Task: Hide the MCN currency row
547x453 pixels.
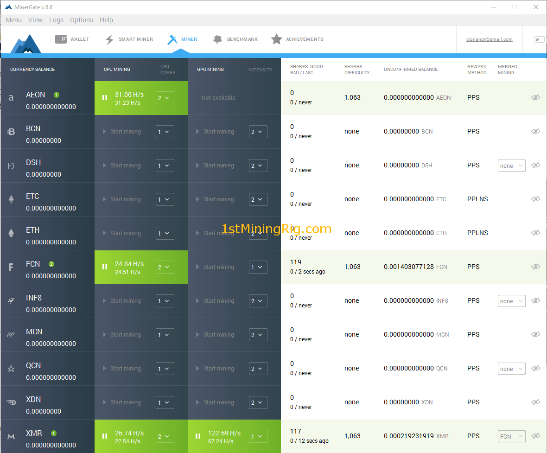Action: tap(535, 334)
